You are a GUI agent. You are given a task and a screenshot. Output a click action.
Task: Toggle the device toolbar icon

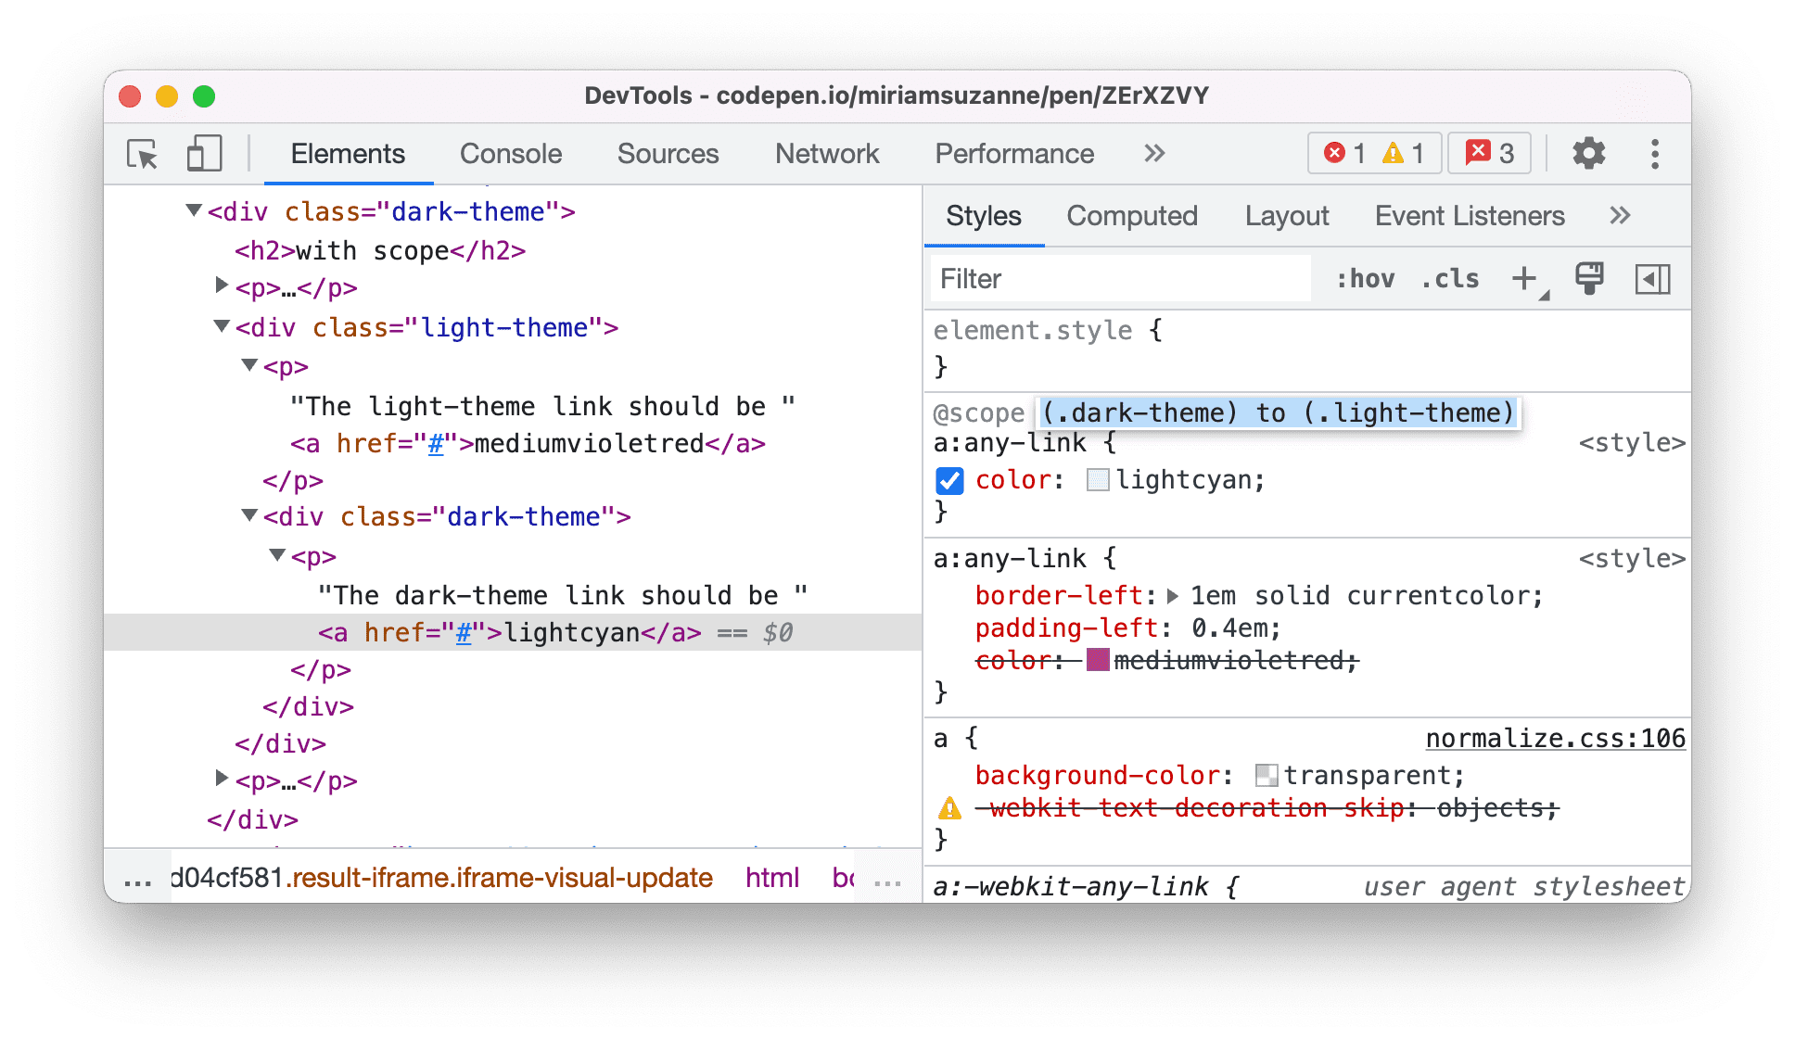point(204,152)
